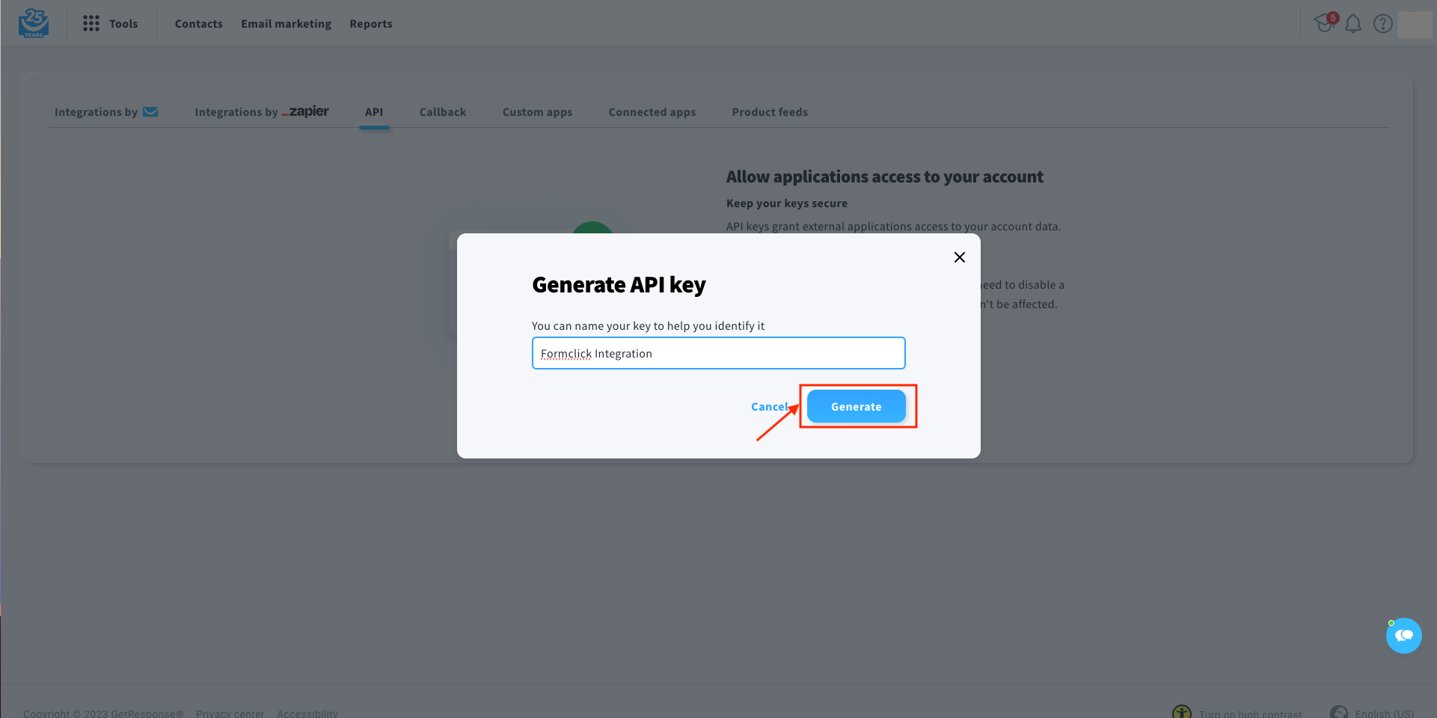Open the graduation cap notifications icon
Viewport: 1437px width, 718px height.
coord(1326,23)
